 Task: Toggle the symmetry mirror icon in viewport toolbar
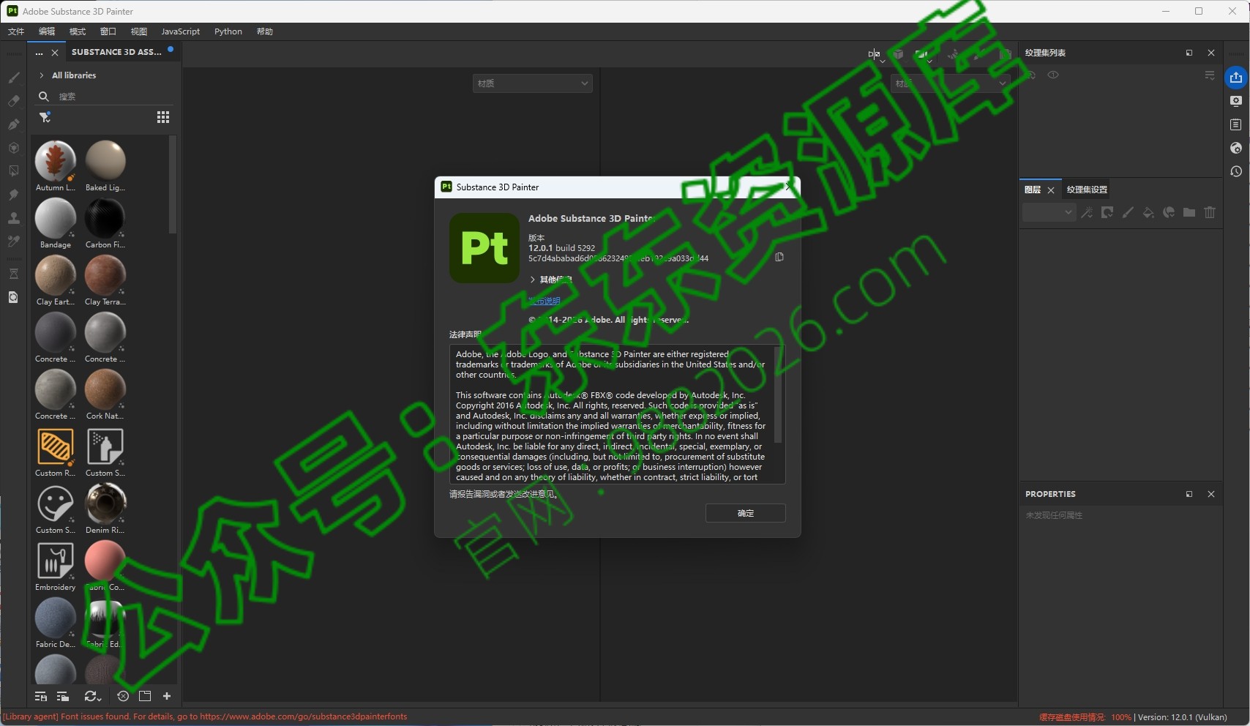coord(874,54)
